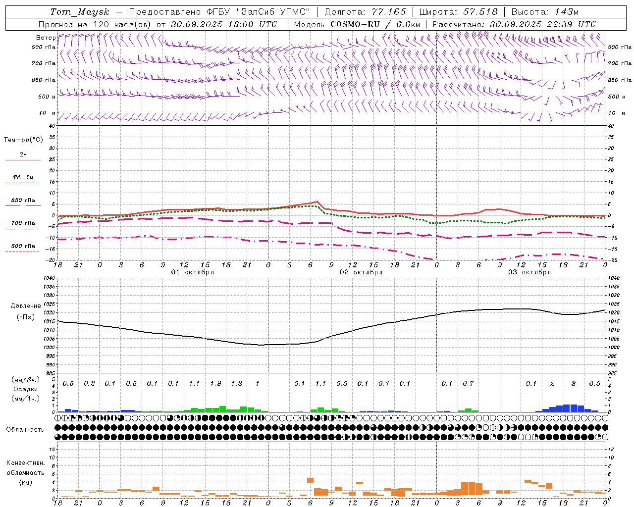
Task: Click the red line sample under 2м
Action: [x=23, y=160]
